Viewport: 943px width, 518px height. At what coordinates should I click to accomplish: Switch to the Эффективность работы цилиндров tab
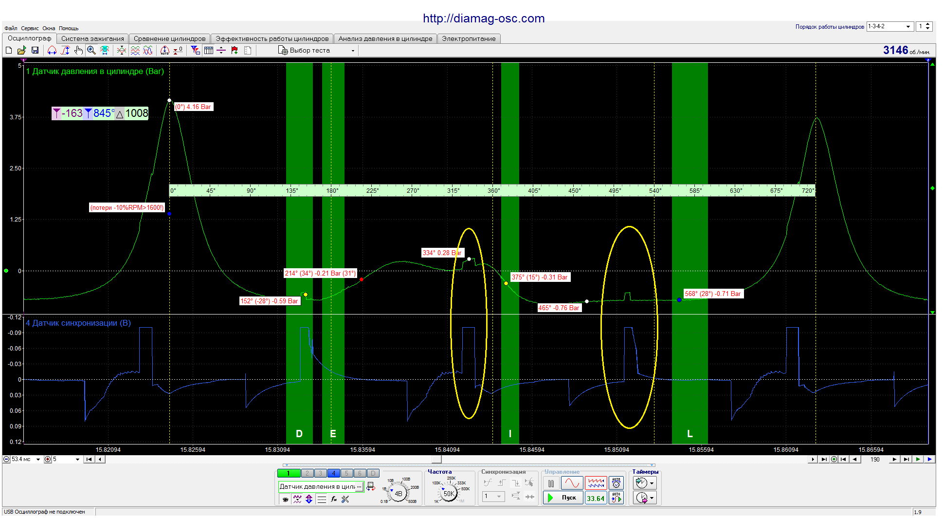(272, 38)
